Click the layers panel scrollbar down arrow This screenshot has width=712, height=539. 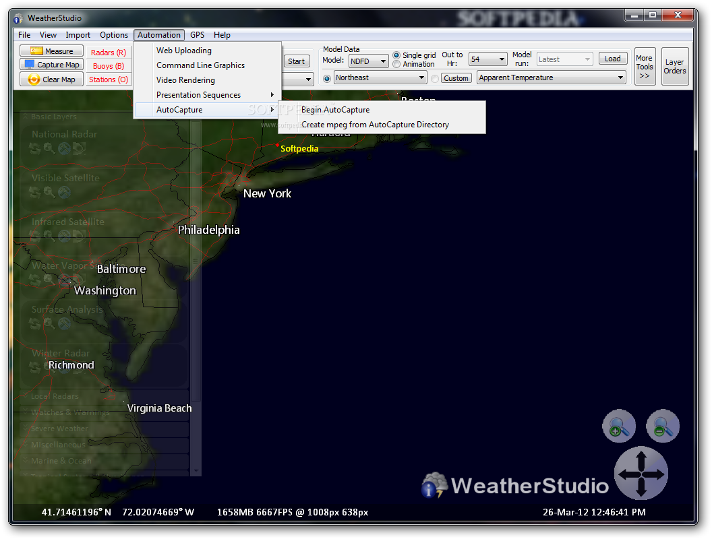[196, 472]
